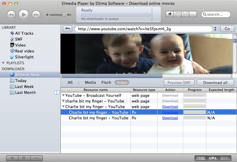Mute audio via the low-volume speaker icon

pos(47,15)
